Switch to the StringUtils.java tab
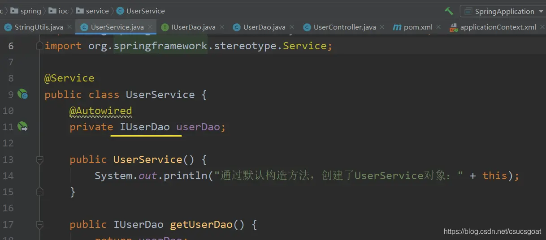Image resolution: width=546 pixels, height=240 pixels. 39,27
